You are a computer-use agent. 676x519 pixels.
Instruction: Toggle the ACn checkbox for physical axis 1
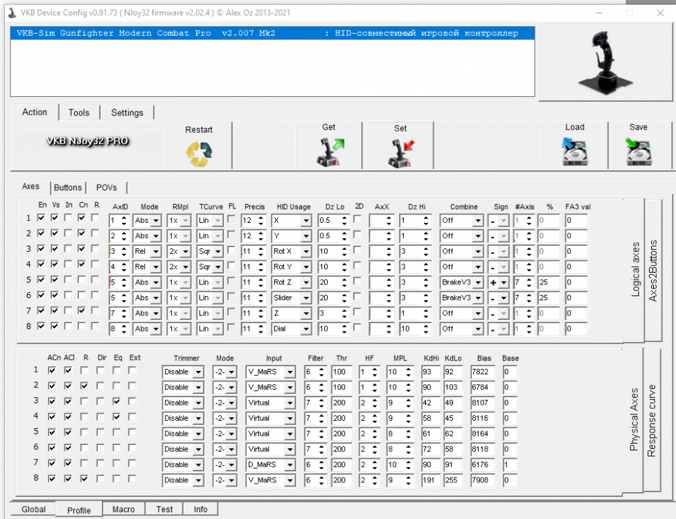point(52,370)
